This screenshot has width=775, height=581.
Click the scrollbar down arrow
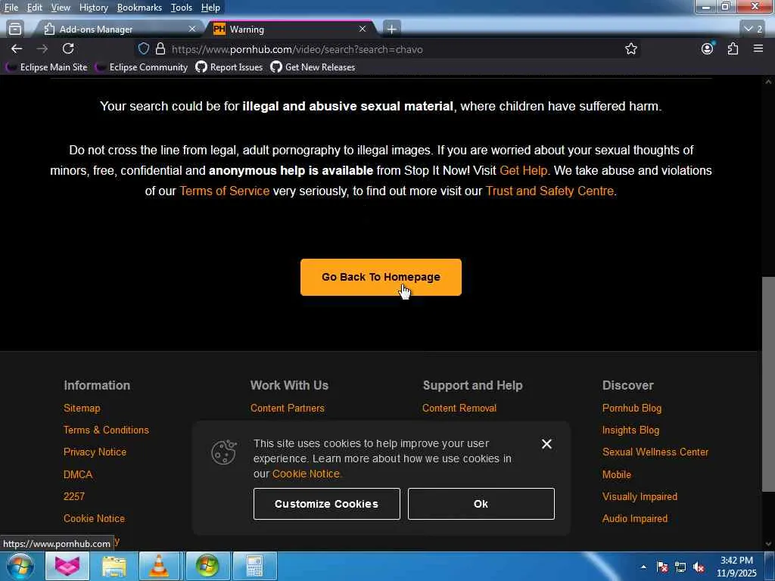768,544
